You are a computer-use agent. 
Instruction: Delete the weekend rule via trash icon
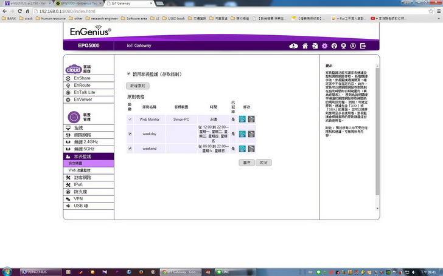[251, 149]
